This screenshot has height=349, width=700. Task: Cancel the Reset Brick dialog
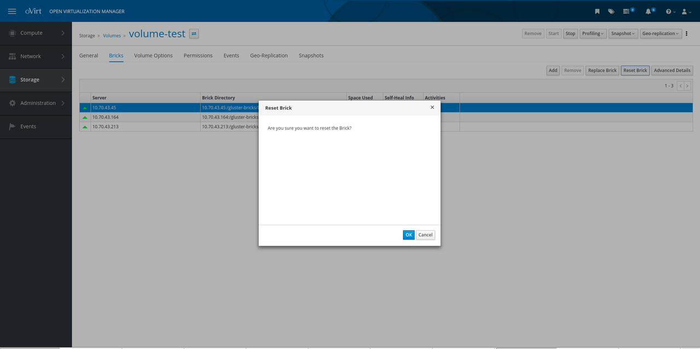425,235
